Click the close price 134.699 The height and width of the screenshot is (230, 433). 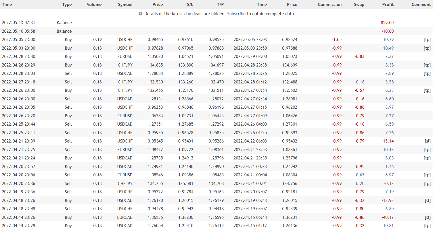(290, 65)
